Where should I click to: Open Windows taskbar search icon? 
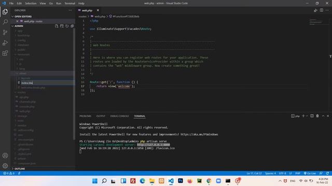tap(104, 181)
